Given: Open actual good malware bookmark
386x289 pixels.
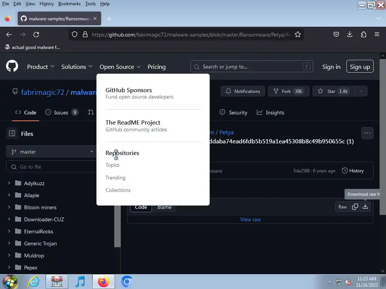Looking at the screenshot, I should pos(32,47).
